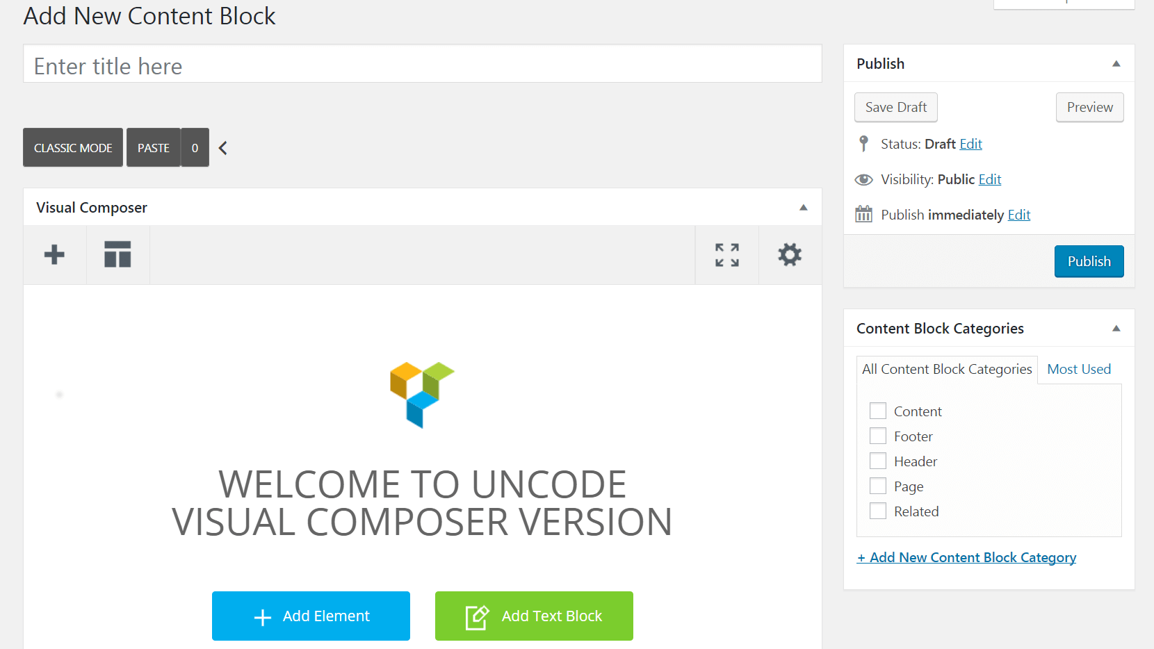Click the Visual Composer cube logo
This screenshot has width=1154, height=649.
[x=422, y=395]
